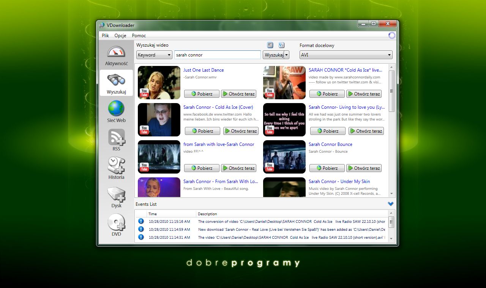Click the info icon of the New download event
Viewport: 486px width, 288px height.
(141, 229)
